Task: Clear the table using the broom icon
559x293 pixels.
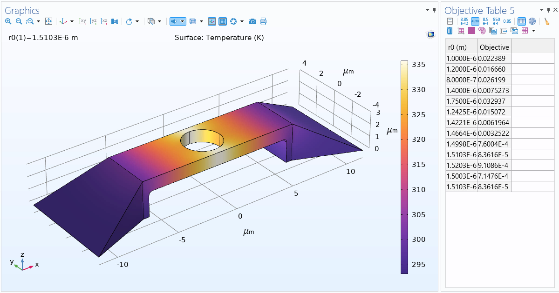Action: [x=547, y=21]
